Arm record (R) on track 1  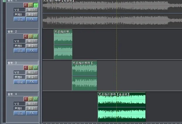point(26,5)
